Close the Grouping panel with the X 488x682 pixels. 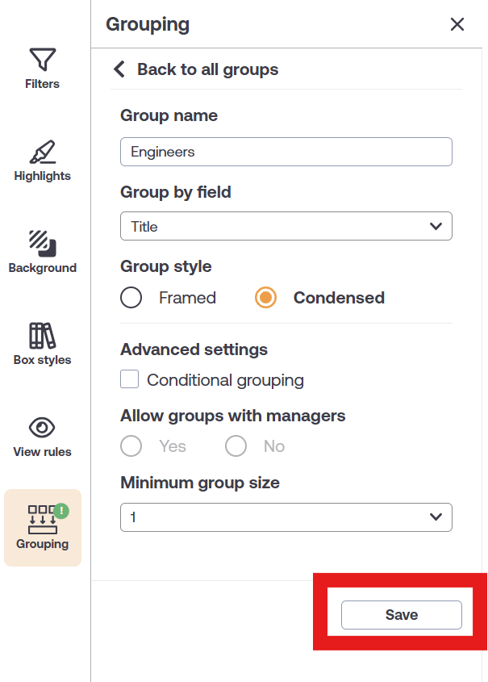pos(457,24)
